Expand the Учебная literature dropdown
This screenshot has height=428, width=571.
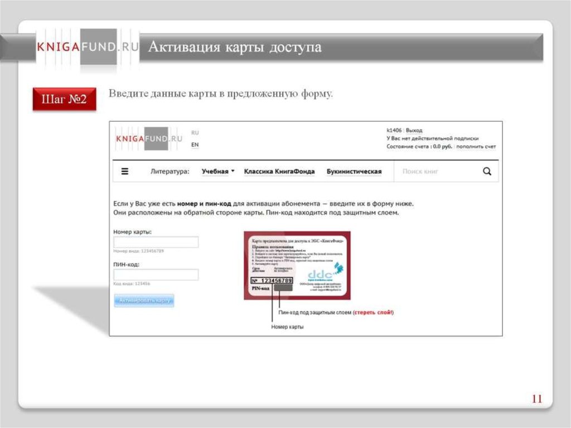(218, 172)
